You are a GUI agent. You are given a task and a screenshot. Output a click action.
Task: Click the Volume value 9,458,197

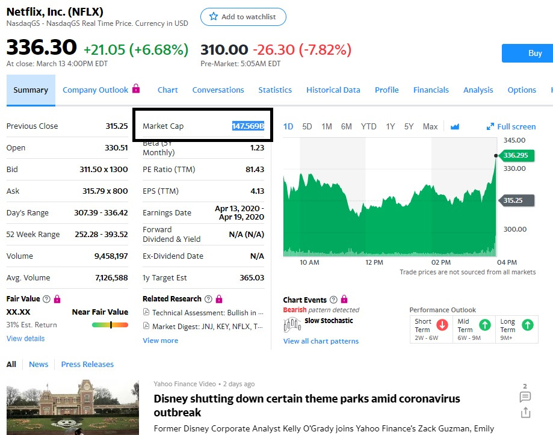tap(111, 256)
